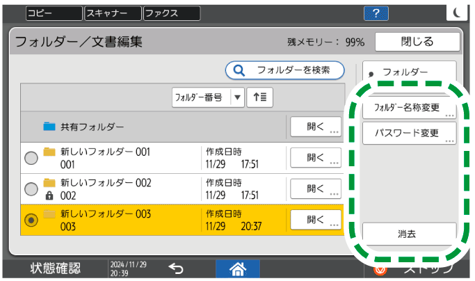Switch to the ファクス tab

pyautogui.click(x=172, y=13)
